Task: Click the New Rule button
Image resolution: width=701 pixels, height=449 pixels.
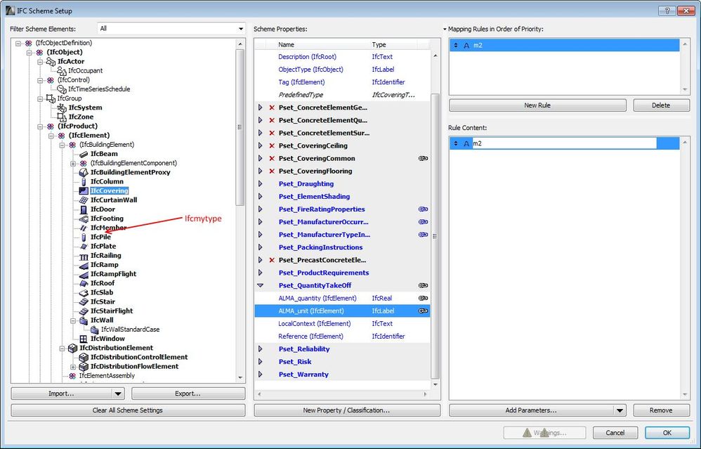Action: tap(537, 105)
